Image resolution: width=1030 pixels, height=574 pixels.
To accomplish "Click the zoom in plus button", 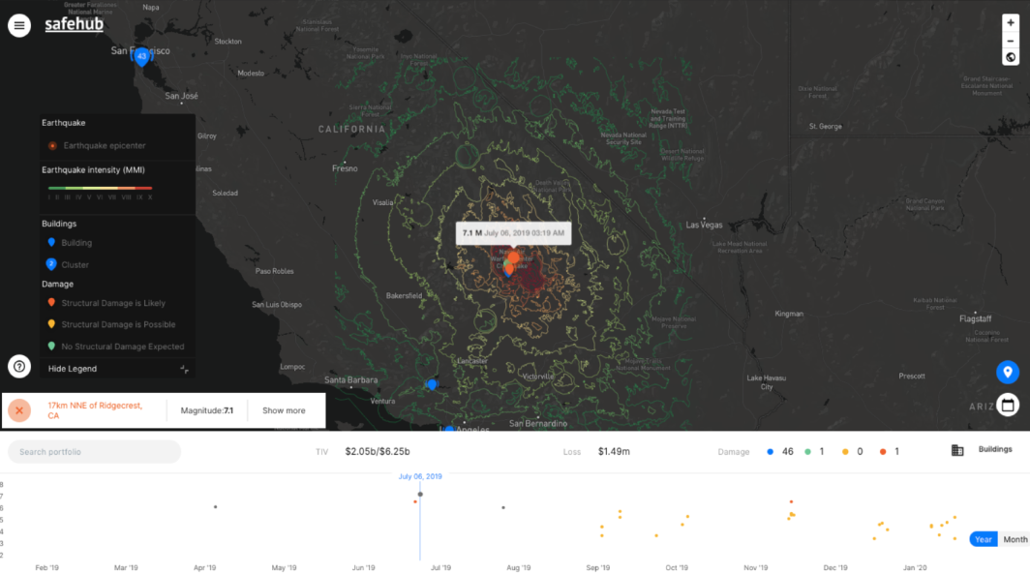I will pos(1011,23).
